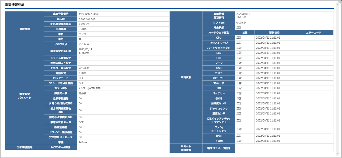
Task: Select the MOVO Fleet連携 row label
Action: 61,147
